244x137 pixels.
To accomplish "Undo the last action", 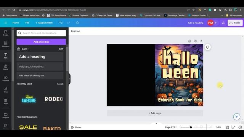I will pos(61,23).
